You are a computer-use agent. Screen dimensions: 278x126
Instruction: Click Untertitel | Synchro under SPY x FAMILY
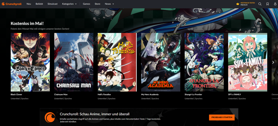pos(237,99)
